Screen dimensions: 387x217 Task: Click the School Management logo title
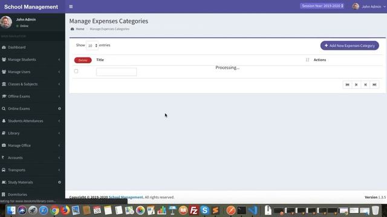tap(31, 7)
